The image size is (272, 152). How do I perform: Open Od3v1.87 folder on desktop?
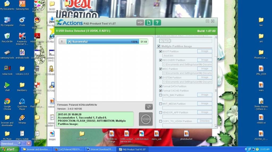click(x=82, y=135)
